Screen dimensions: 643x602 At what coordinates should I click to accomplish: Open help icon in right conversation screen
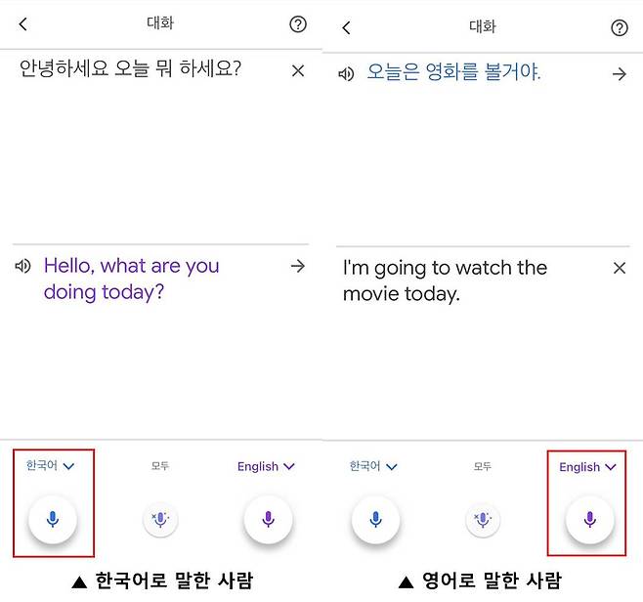620,27
